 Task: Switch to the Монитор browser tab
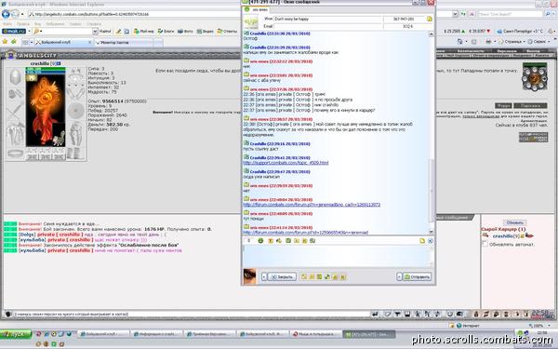point(125,43)
